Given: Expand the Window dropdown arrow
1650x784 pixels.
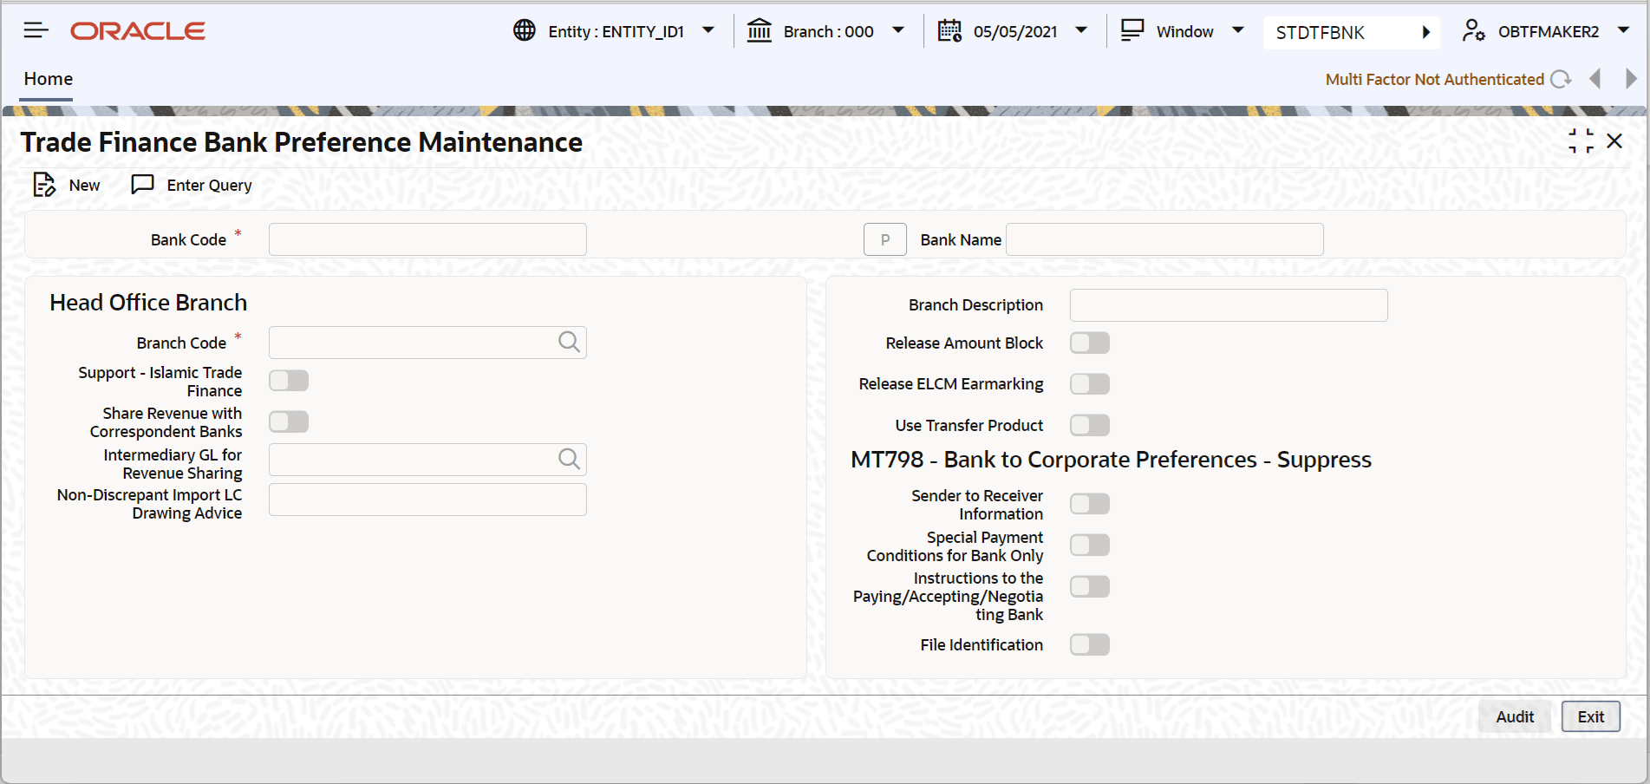Looking at the screenshot, I should pos(1238,30).
